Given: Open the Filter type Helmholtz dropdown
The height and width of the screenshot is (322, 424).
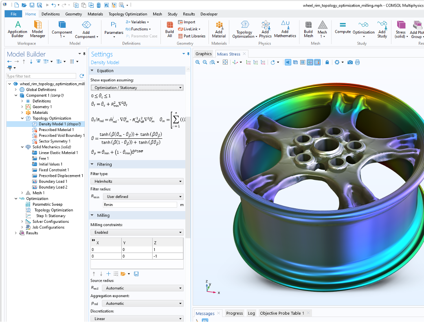Looking at the screenshot, I should [136, 181].
